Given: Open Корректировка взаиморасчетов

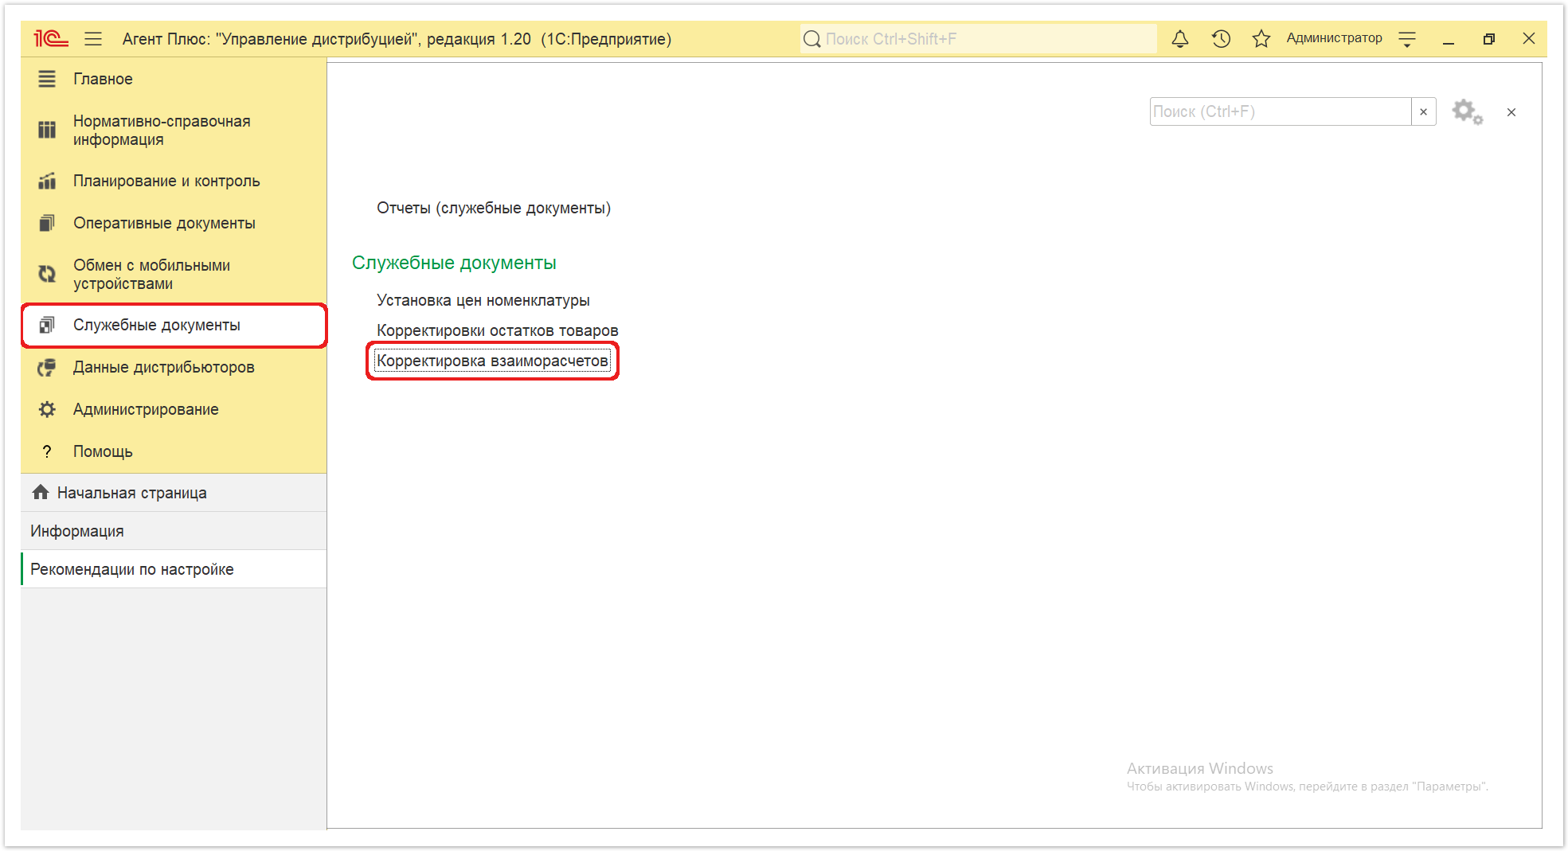Looking at the screenshot, I should pyautogui.click(x=492, y=361).
